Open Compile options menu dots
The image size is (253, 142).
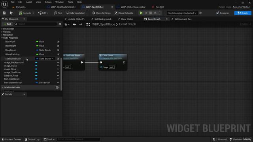pos(34,13)
